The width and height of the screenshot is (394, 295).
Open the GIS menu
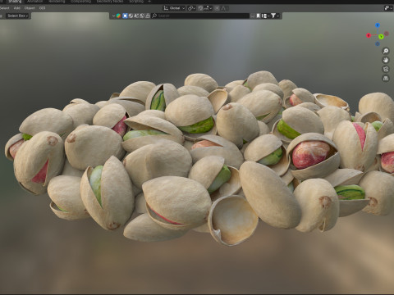click(x=42, y=8)
